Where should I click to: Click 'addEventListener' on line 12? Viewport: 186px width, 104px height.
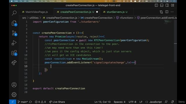click(79, 62)
